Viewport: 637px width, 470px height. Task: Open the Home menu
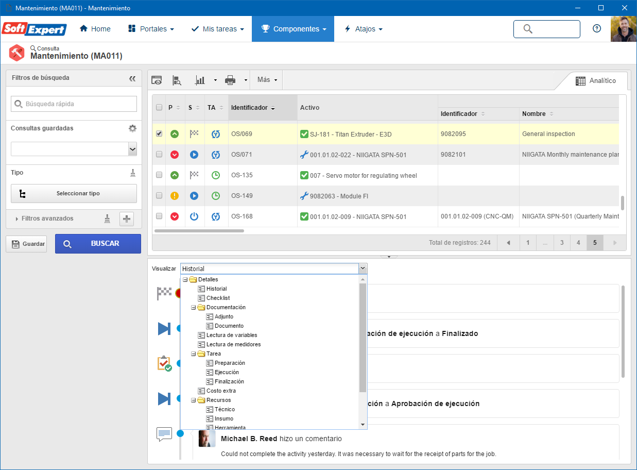point(95,29)
